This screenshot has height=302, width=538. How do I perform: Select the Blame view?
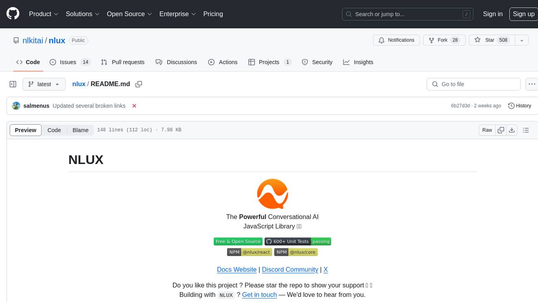[80, 130]
